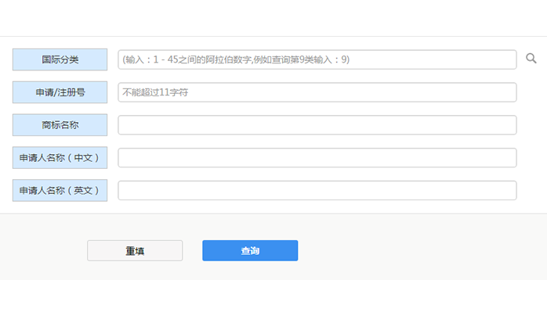Click the 申请人名称（中文）label
The width and height of the screenshot is (547, 316).
click(x=60, y=158)
